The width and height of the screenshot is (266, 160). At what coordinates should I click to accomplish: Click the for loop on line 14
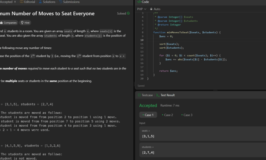pos(190,55)
